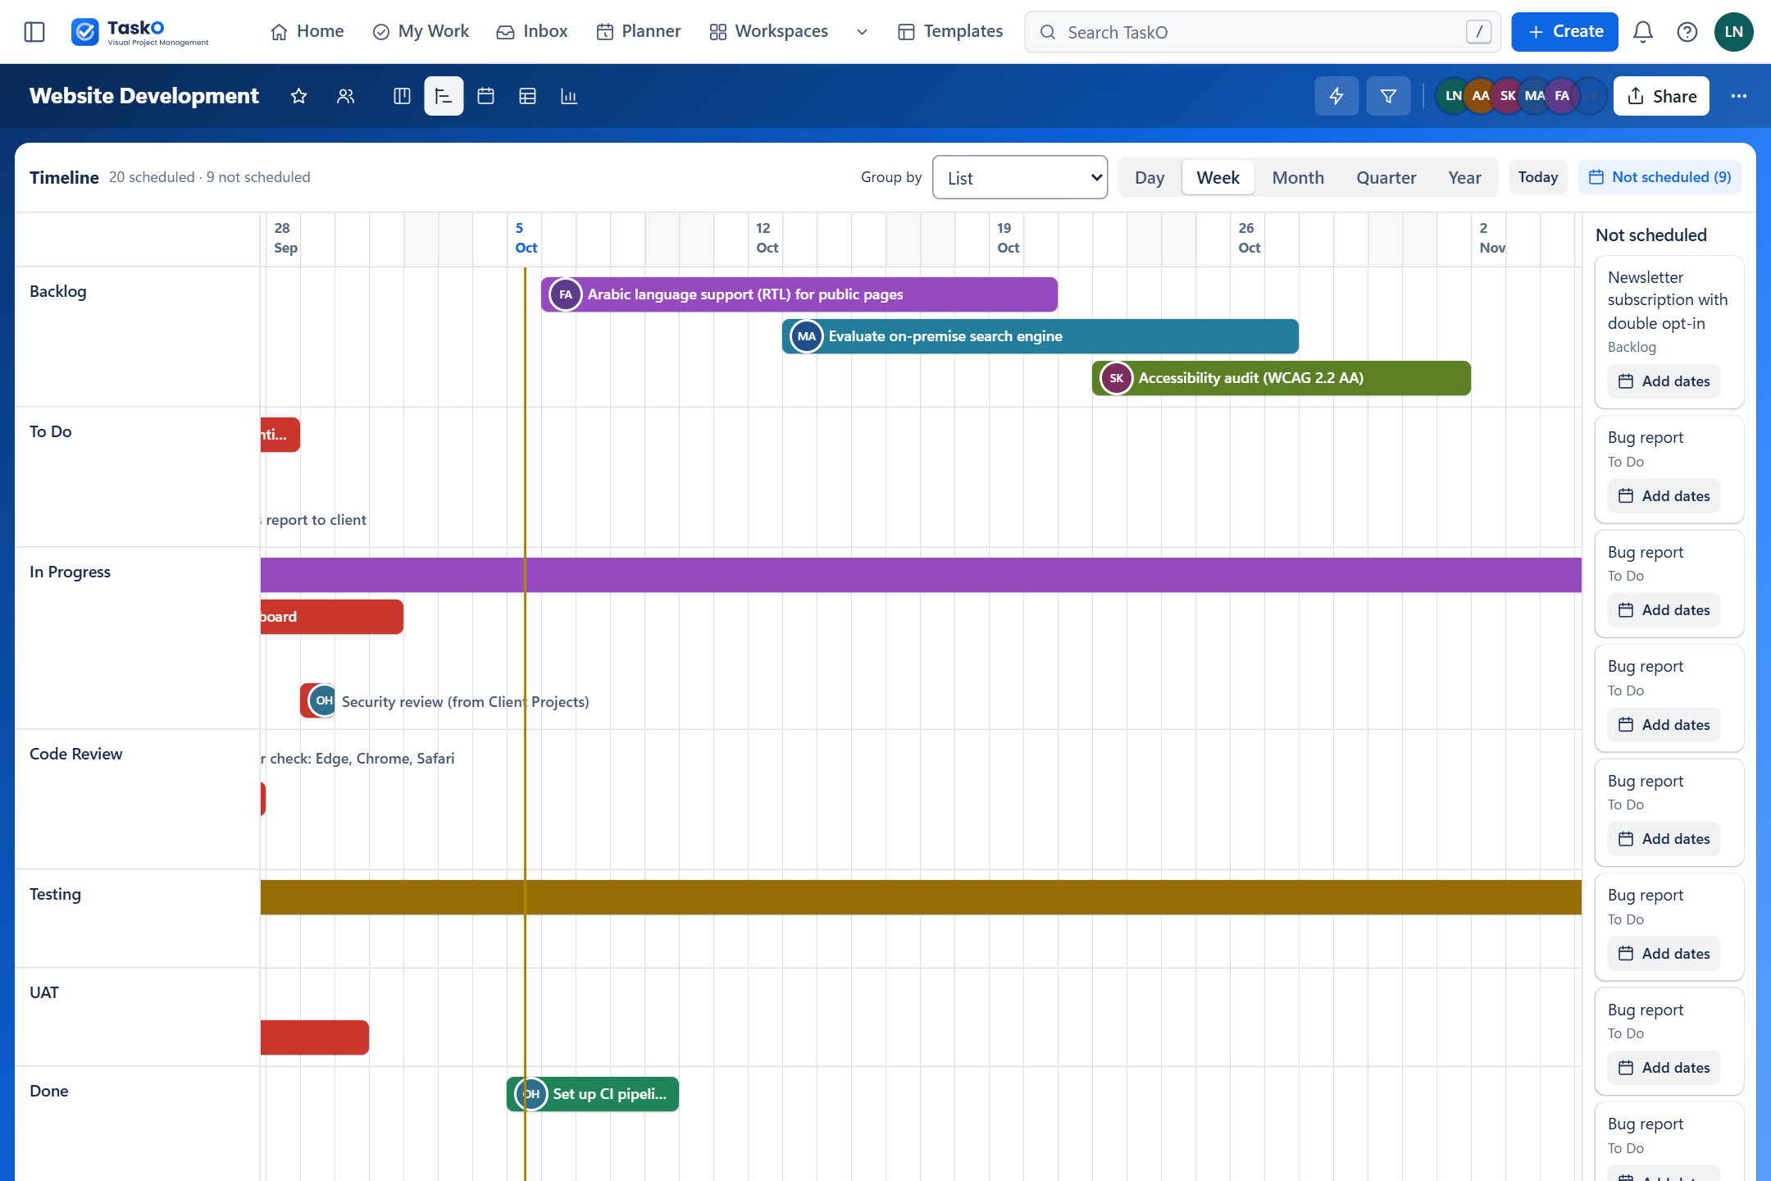
Task: Open Templates page
Action: click(951, 32)
